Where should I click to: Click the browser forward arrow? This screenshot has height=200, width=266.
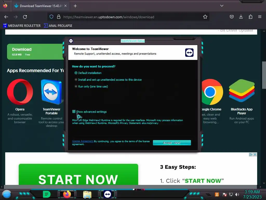pyautogui.click(x=15, y=17)
